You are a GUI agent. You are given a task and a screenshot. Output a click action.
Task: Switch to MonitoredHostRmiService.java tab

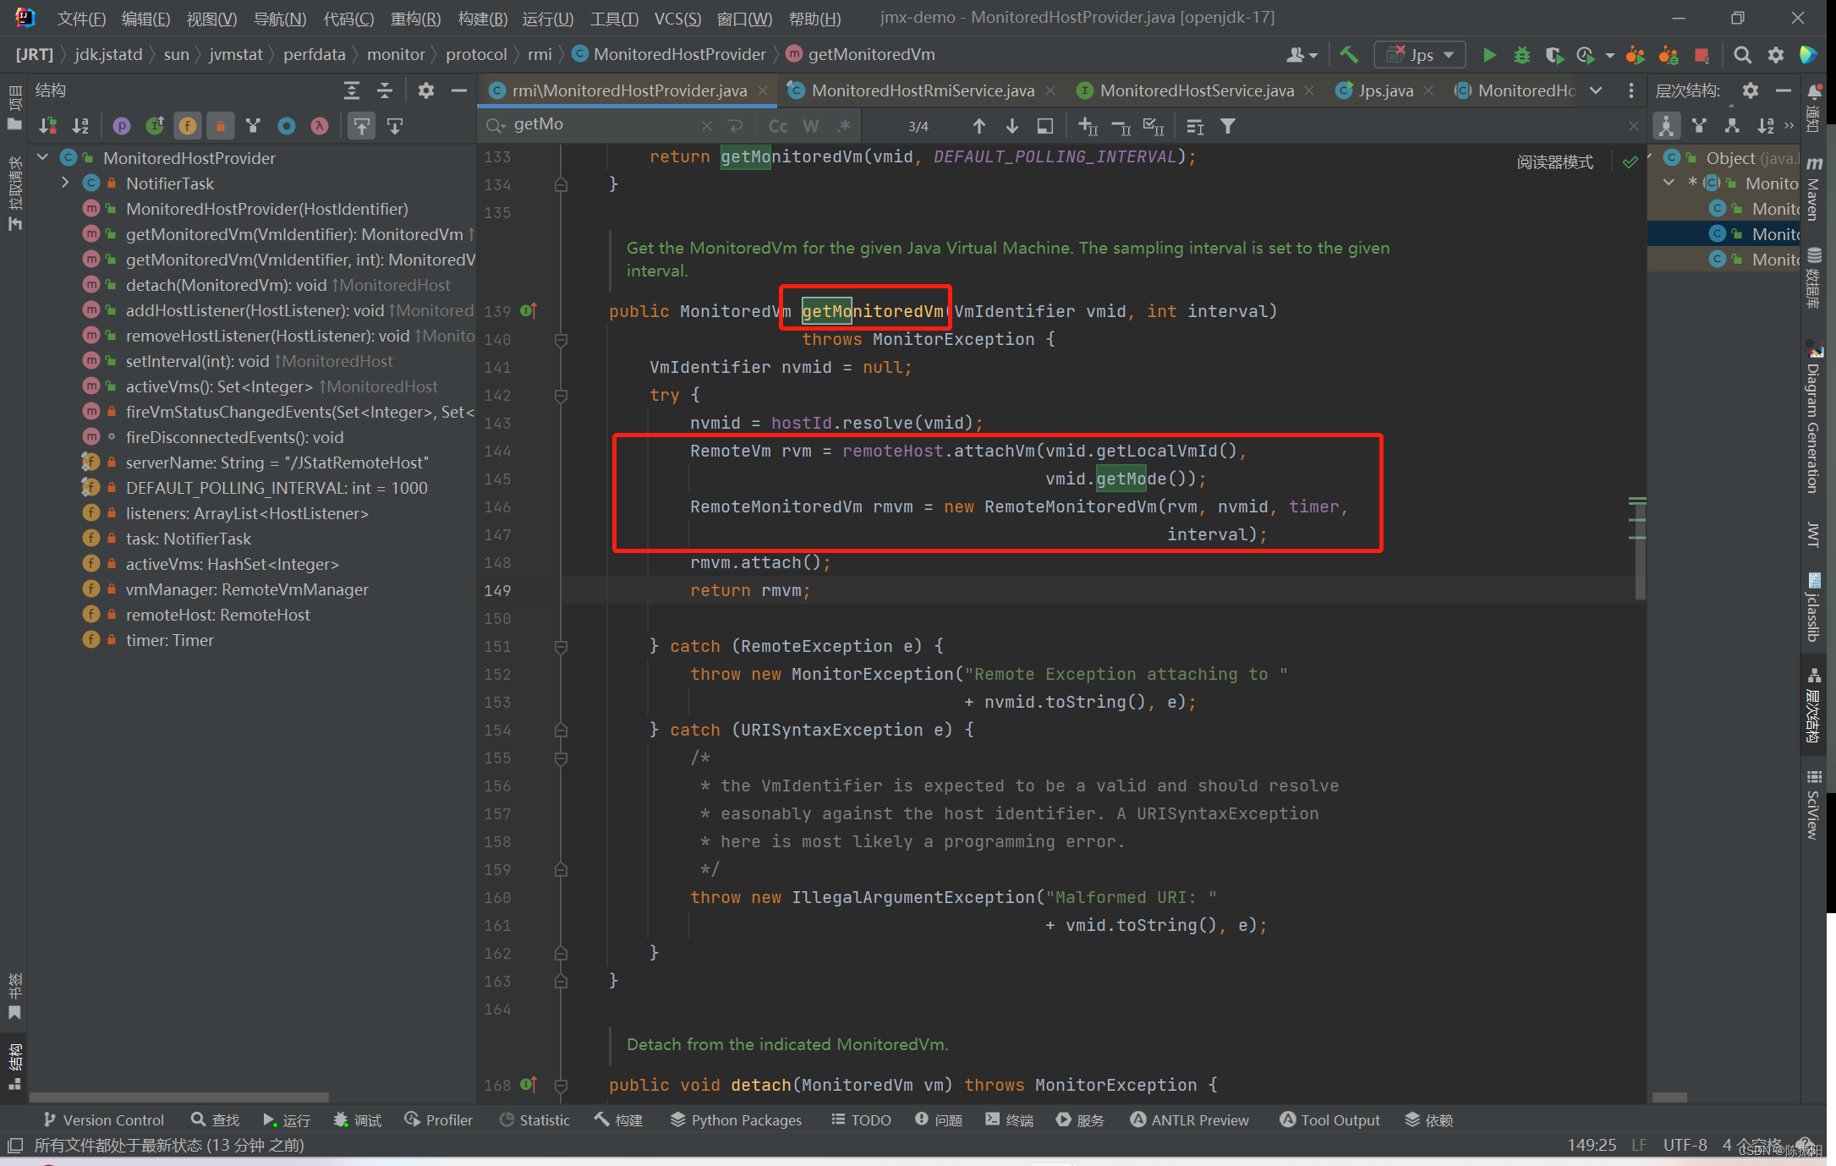click(922, 90)
